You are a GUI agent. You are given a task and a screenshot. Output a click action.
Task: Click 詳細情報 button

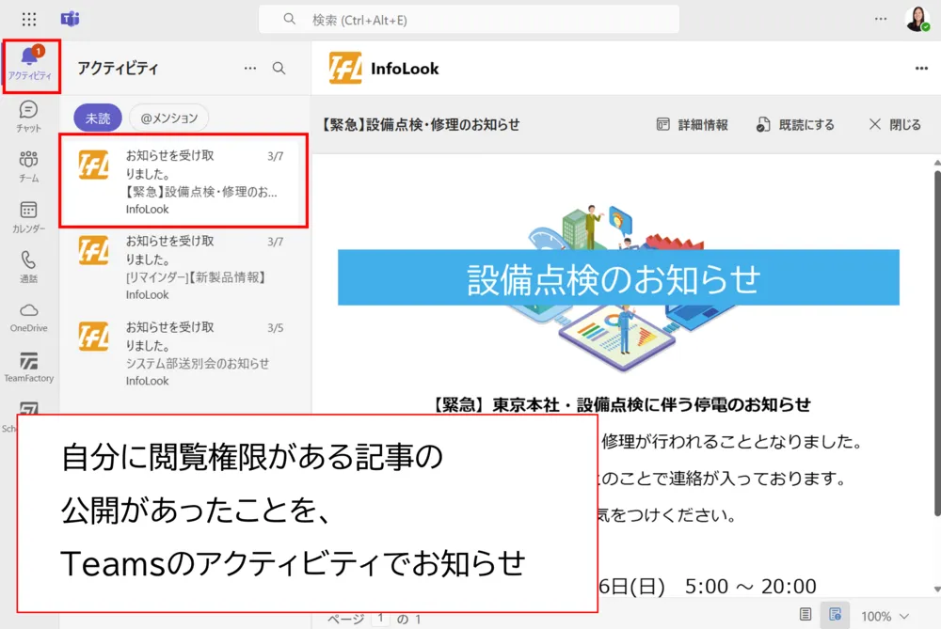(x=692, y=124)
